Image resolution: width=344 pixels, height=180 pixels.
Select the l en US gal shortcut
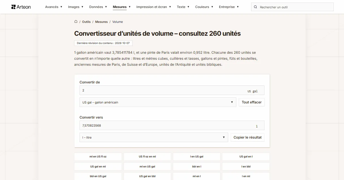pyautogui.click(x=197, y=157)
